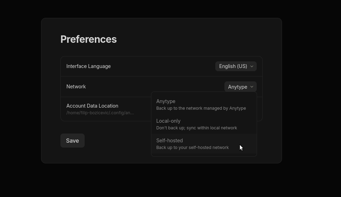Click the Network setting label
The height and width of the screenshot is (197, 341).
tap(76, 87)
